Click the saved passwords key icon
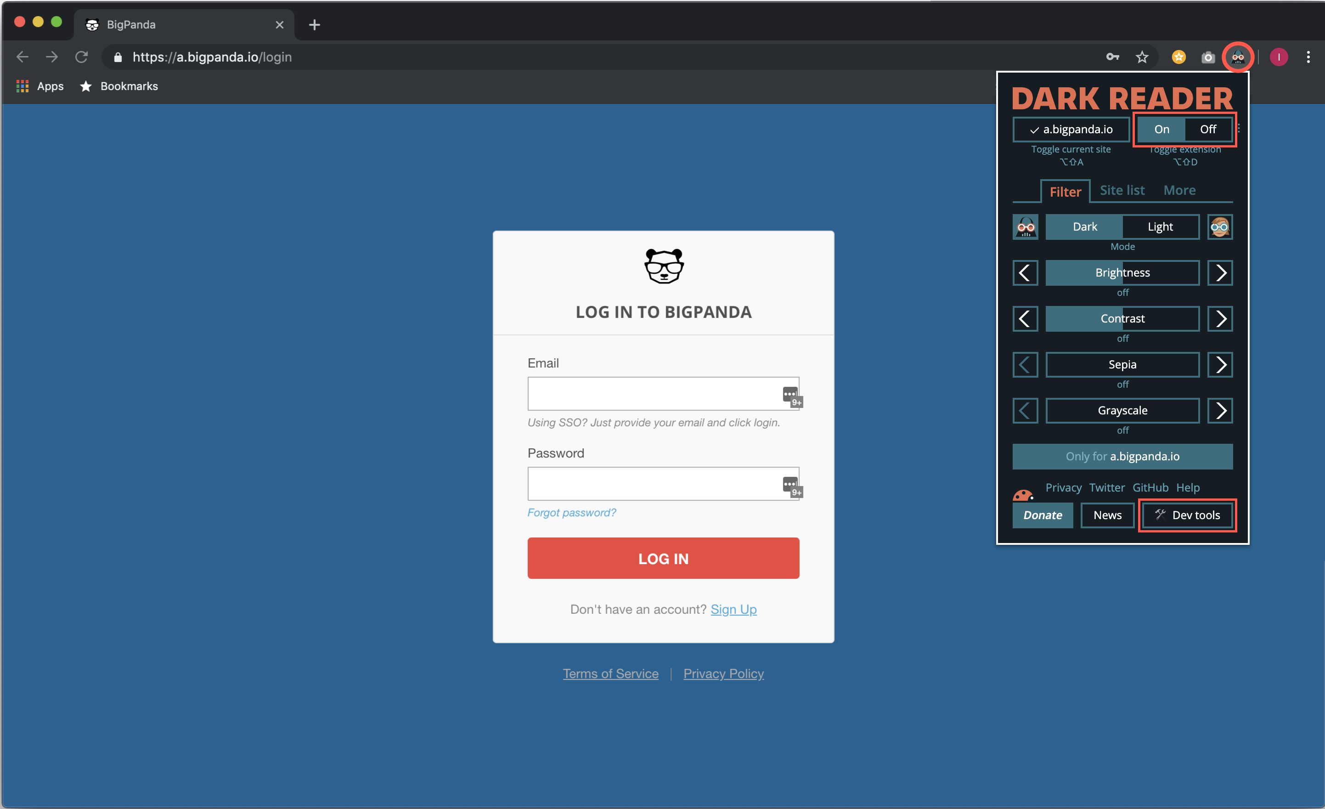The width and height of the screenshot is (1325, 809). click(1112, 57)
